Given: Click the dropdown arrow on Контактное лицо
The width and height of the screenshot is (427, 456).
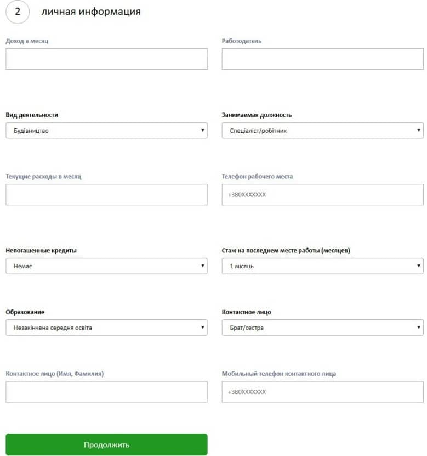Looking at the screenshot, I should click(418, 328).
